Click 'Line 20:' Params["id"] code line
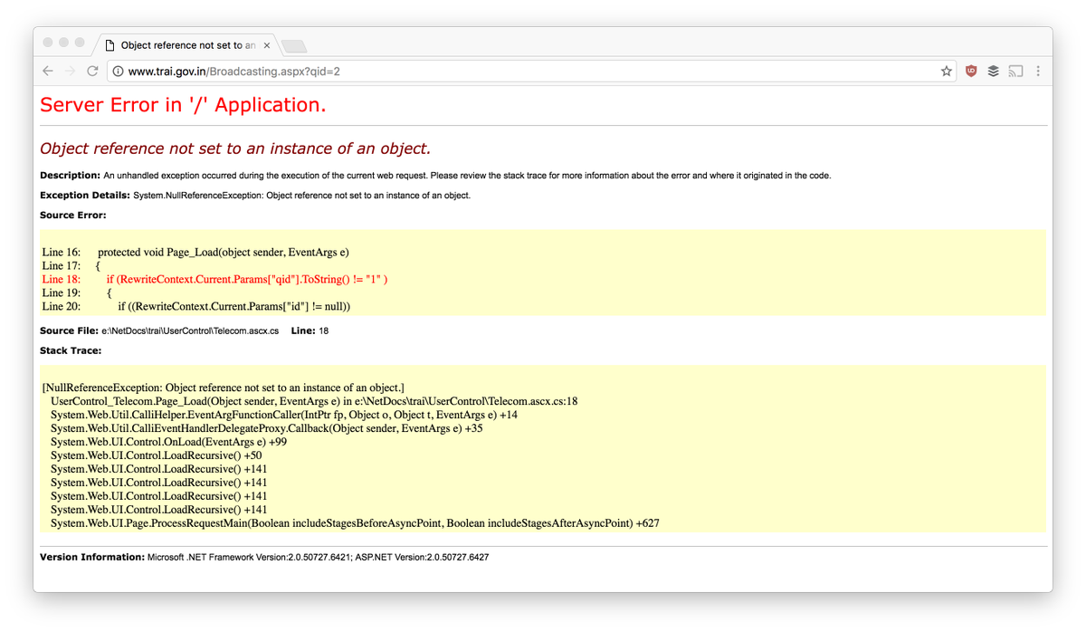Image resolution: width=1086 pixels, height=632 pixels. click(196, 306)
